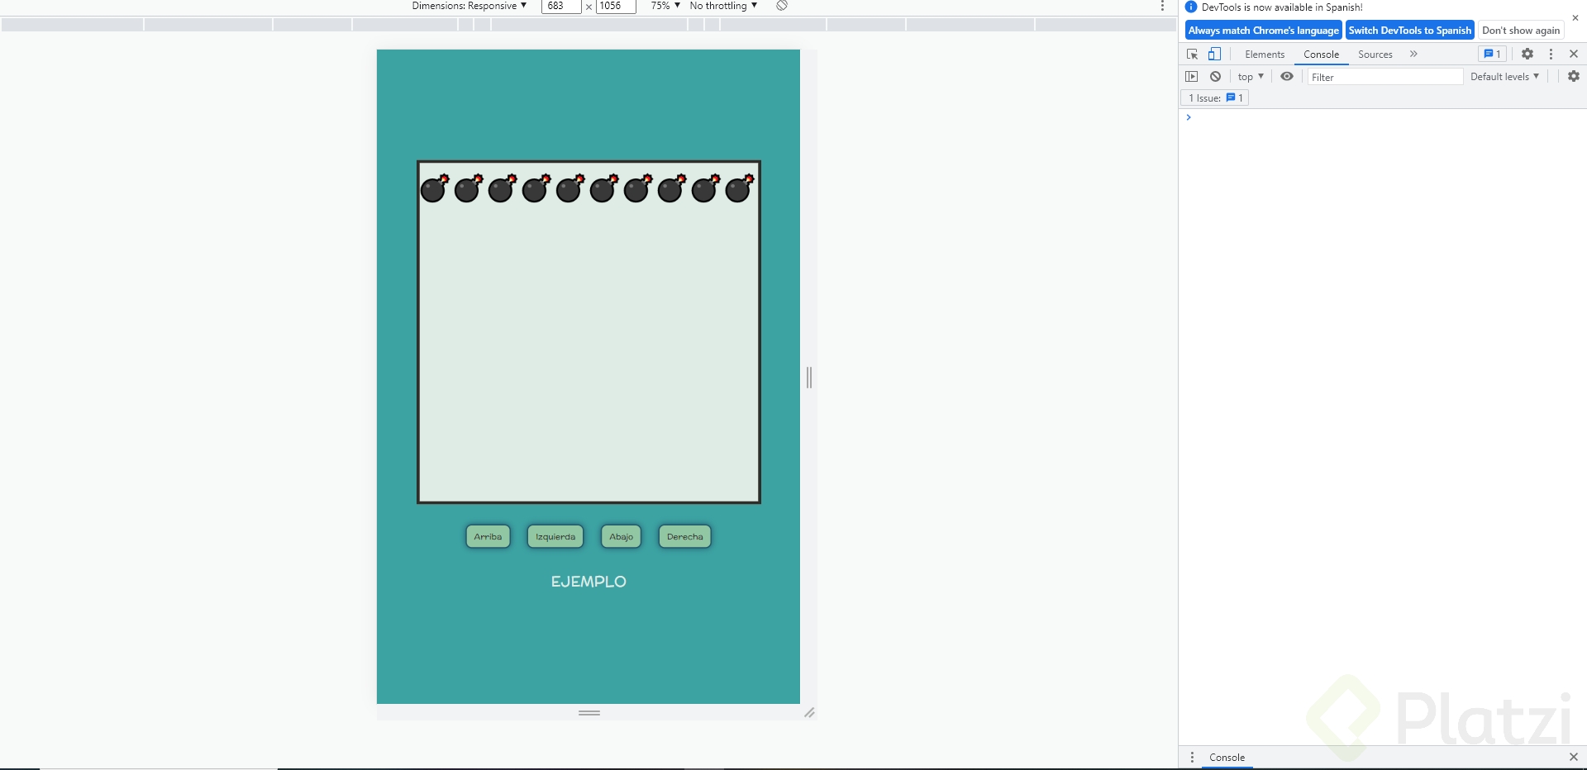
Task: Switch to the Elements tab
Action: 1264,54
